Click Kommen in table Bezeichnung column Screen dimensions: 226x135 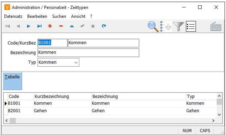click(101, 103)
